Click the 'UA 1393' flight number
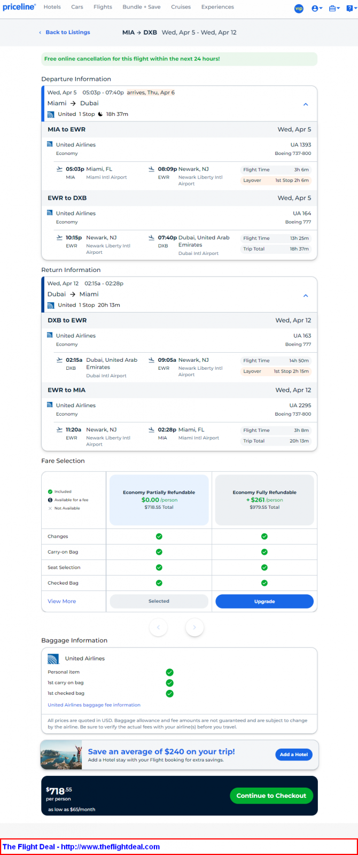The image size is (358, 855). point(301,145)
